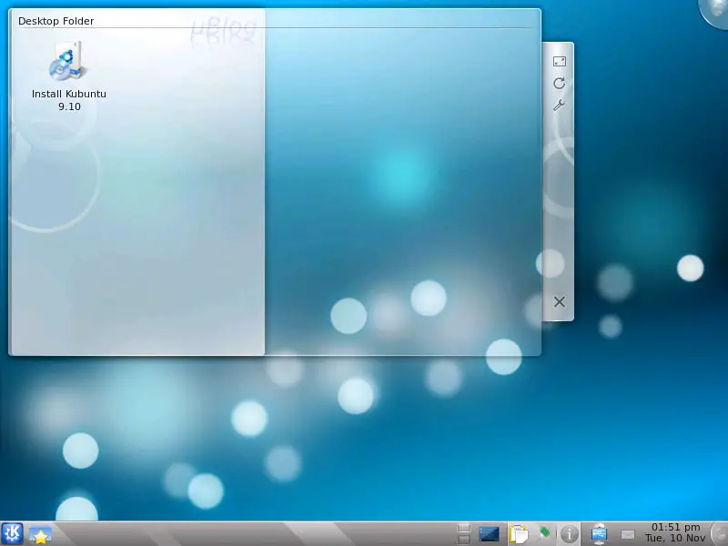The width and height of the screenshot is (728, 546).
Task: Open the calendar from the 01:51 pm clock
Action: pos(675,532)
